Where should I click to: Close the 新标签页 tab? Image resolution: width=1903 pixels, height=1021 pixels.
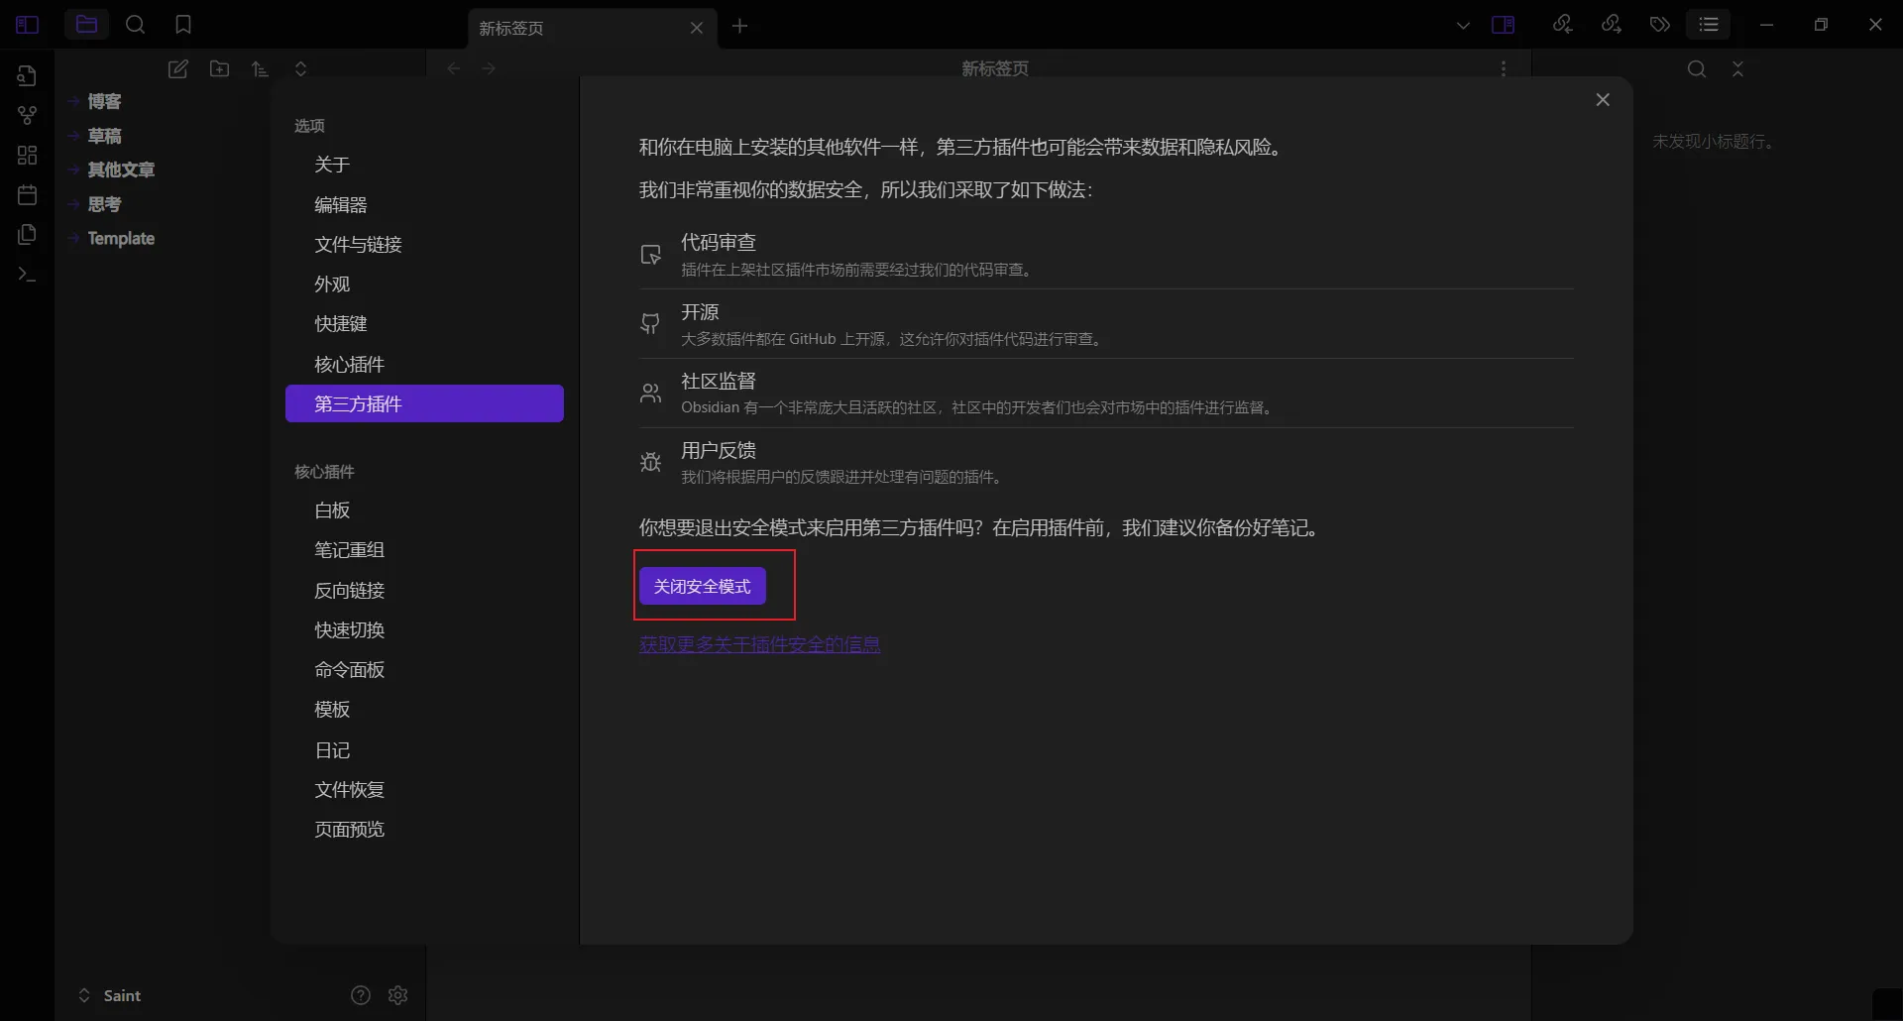pos(697,28)
